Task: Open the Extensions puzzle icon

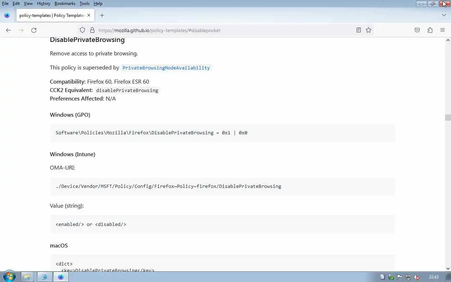Action: pos(430,30)
